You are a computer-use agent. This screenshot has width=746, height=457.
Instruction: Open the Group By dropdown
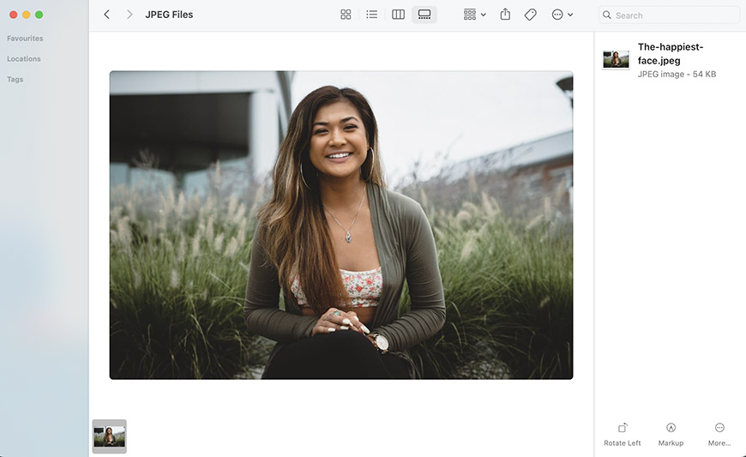click(x=474, y=15)
